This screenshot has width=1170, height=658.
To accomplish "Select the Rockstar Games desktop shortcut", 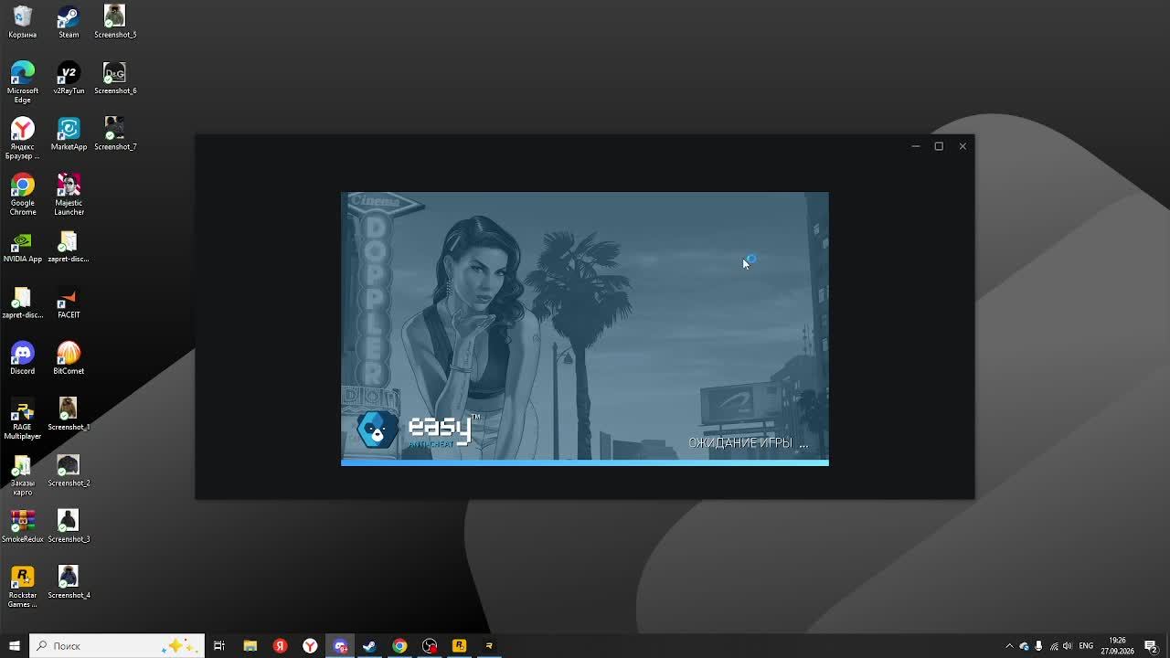I will coord(23,588).
